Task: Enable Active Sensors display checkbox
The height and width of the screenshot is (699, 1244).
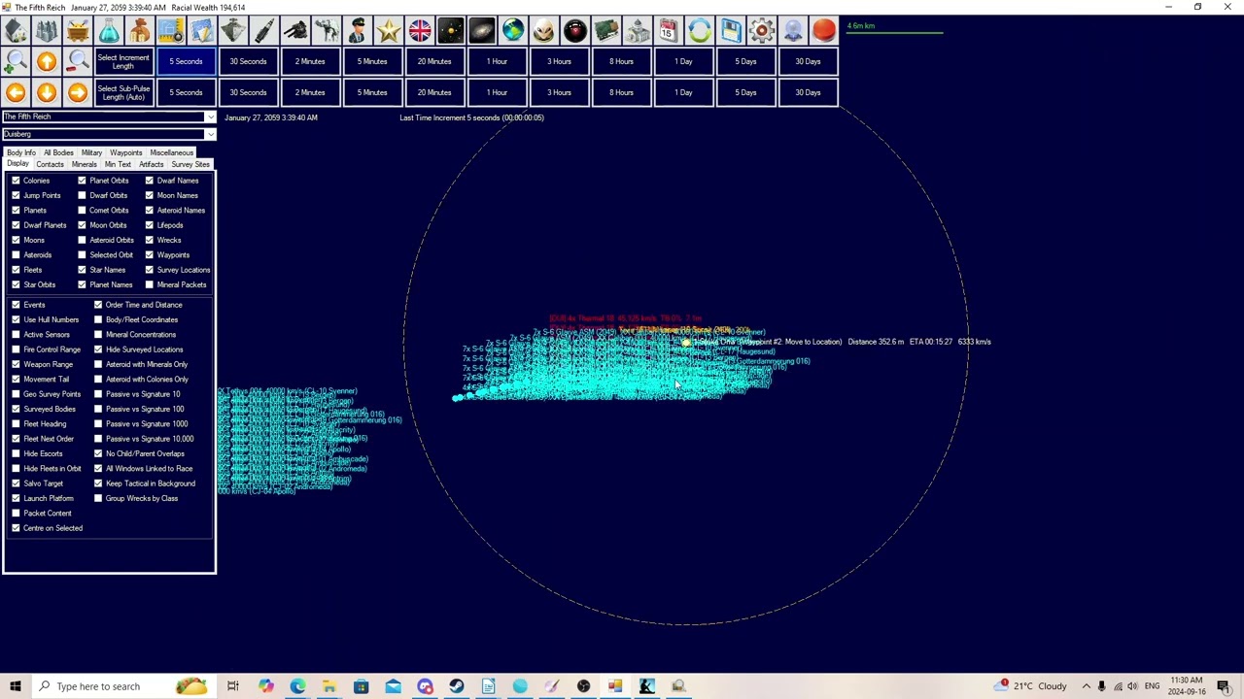Action: click(x=16, y=335)
